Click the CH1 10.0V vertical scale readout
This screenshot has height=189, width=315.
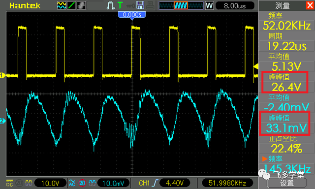50,183
